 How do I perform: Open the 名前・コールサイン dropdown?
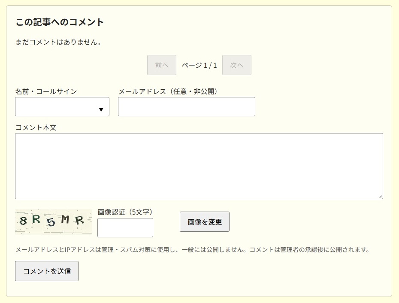tap(62, 107)
